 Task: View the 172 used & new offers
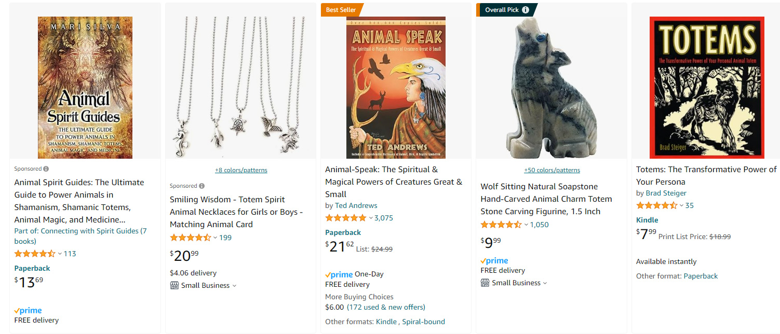coord(386,307)
